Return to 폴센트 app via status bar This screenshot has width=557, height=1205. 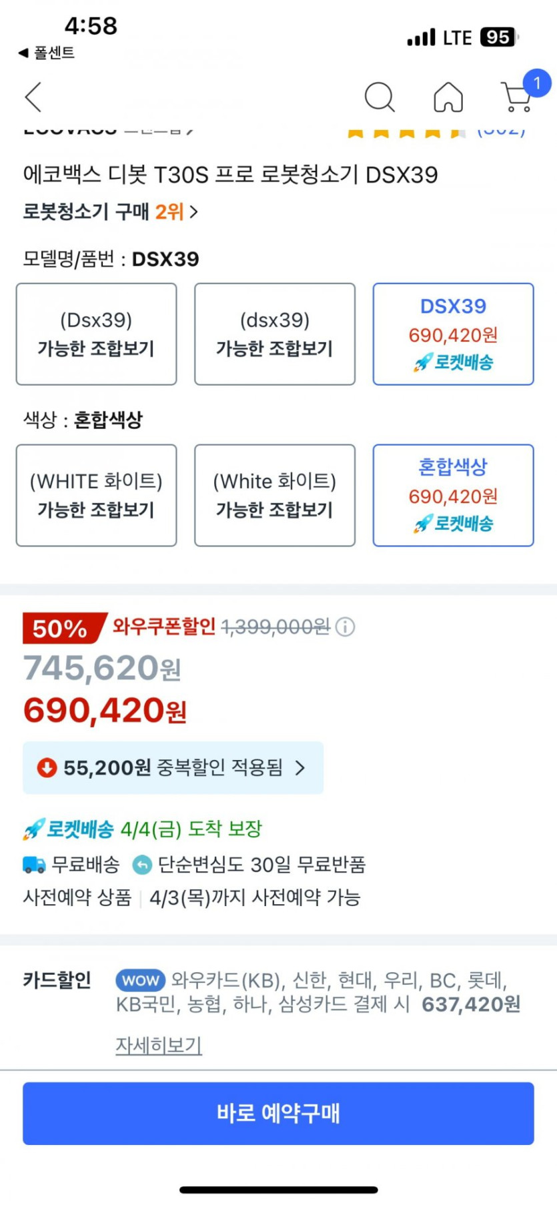47,53
